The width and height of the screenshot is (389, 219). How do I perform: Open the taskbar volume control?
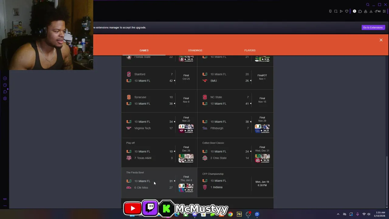(x=369, y=214)
